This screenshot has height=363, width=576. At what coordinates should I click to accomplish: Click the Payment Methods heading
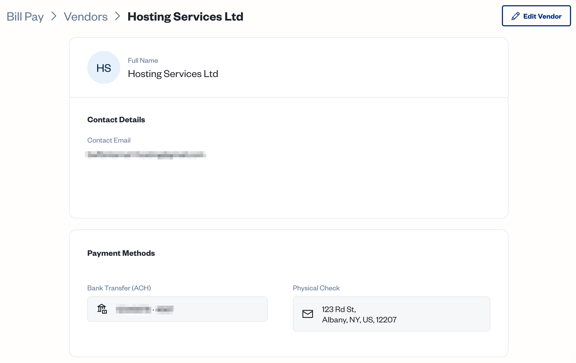point(121,253)
